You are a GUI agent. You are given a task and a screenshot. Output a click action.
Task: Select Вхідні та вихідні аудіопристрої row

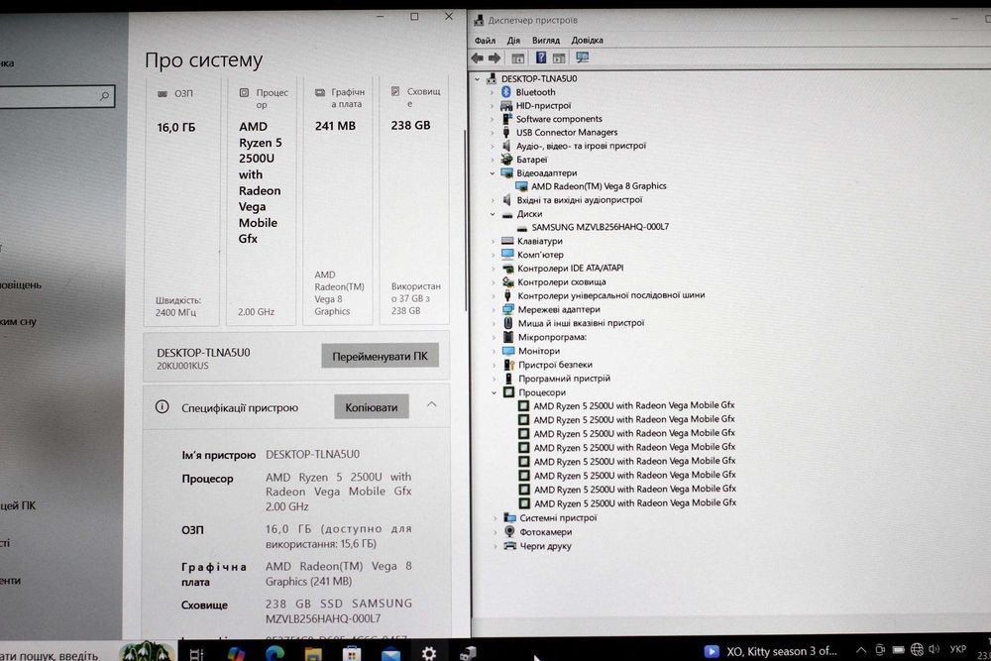[x=579, y=200]
